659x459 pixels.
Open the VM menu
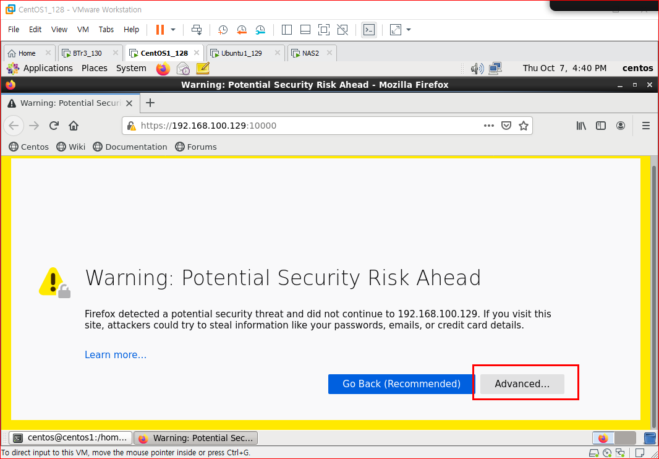coord(83,30)
